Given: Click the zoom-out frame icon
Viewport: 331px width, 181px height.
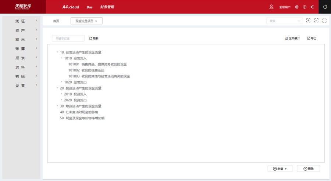Looking at the screenshot, I should tap(316, 21).
